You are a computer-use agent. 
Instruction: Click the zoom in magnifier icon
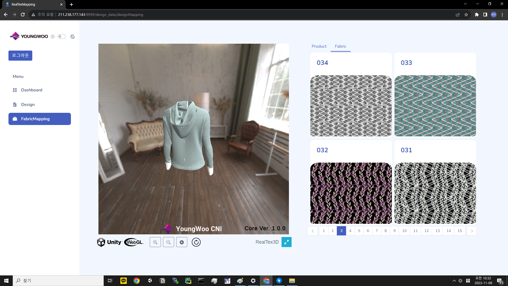[x=155, y=242]
